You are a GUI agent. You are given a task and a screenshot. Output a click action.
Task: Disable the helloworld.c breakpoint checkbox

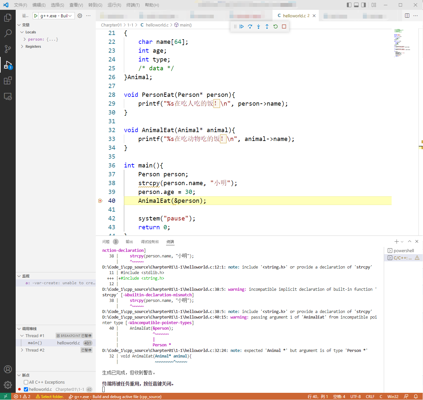(26, 389)
